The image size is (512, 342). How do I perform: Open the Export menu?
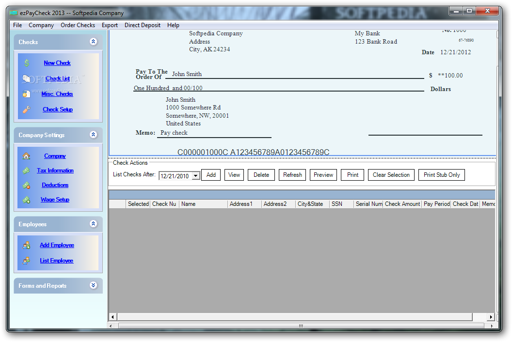click(110, 25)
